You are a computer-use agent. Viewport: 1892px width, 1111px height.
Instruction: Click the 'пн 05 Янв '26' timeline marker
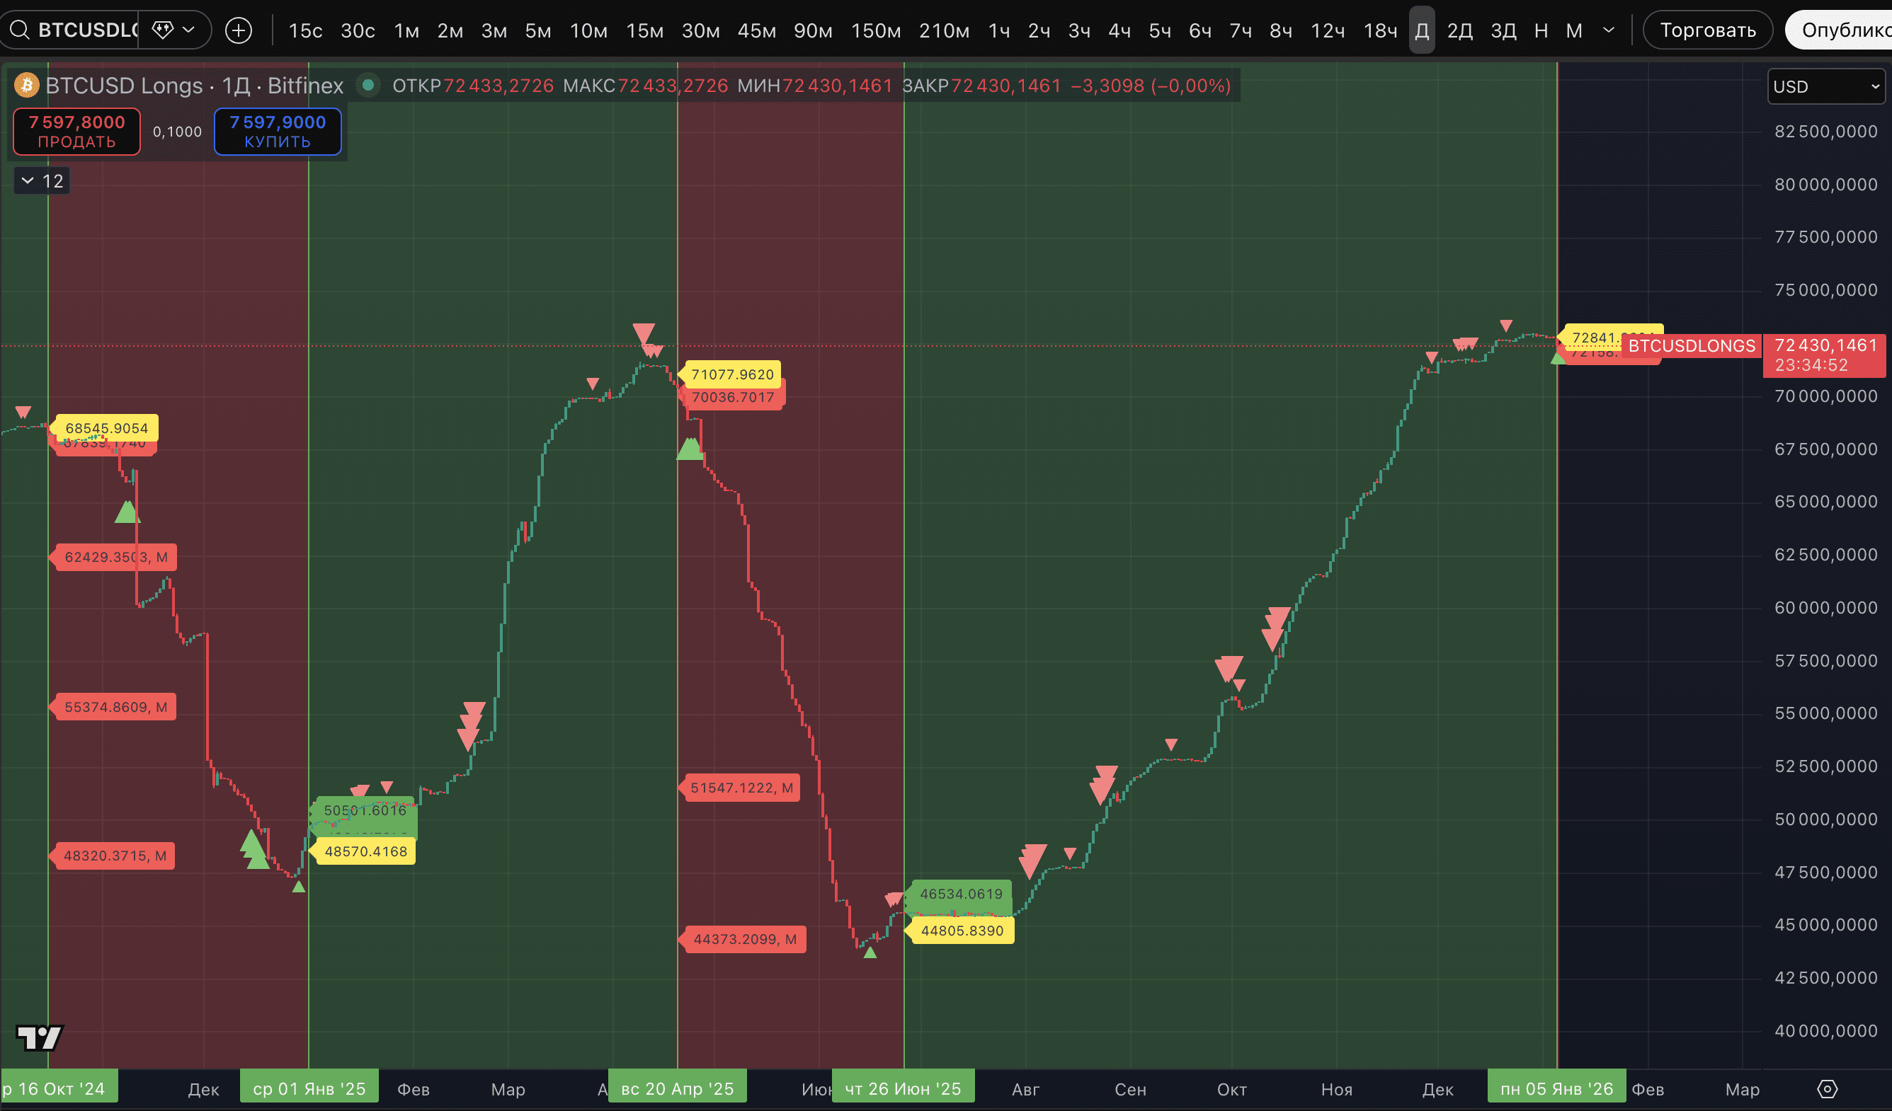[1556, 1087]
